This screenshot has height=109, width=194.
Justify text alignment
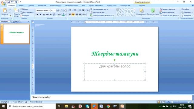click(x=80, y=15)
